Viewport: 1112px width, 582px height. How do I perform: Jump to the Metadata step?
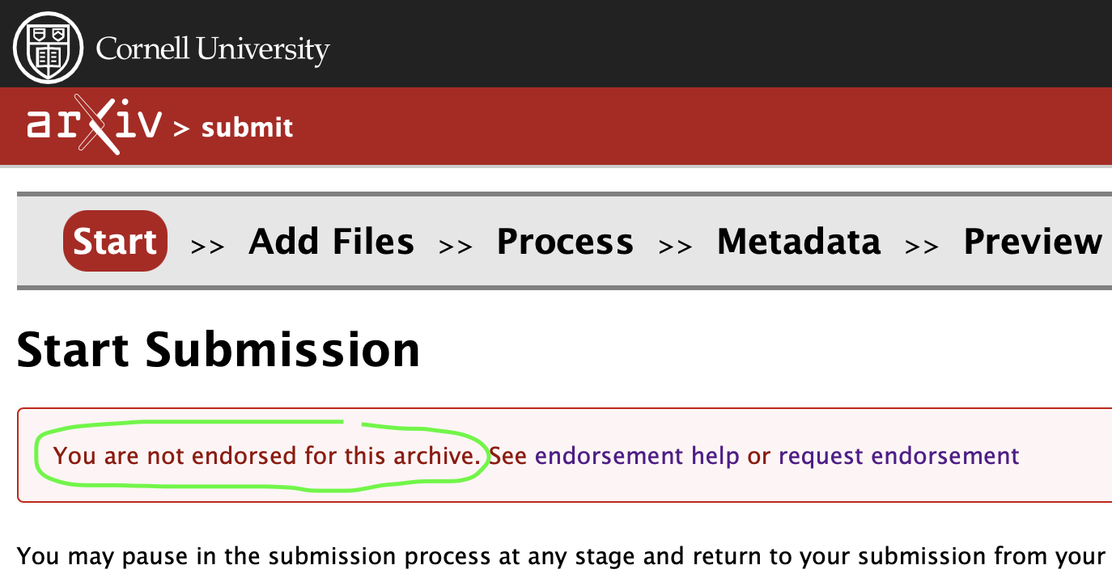799,241
